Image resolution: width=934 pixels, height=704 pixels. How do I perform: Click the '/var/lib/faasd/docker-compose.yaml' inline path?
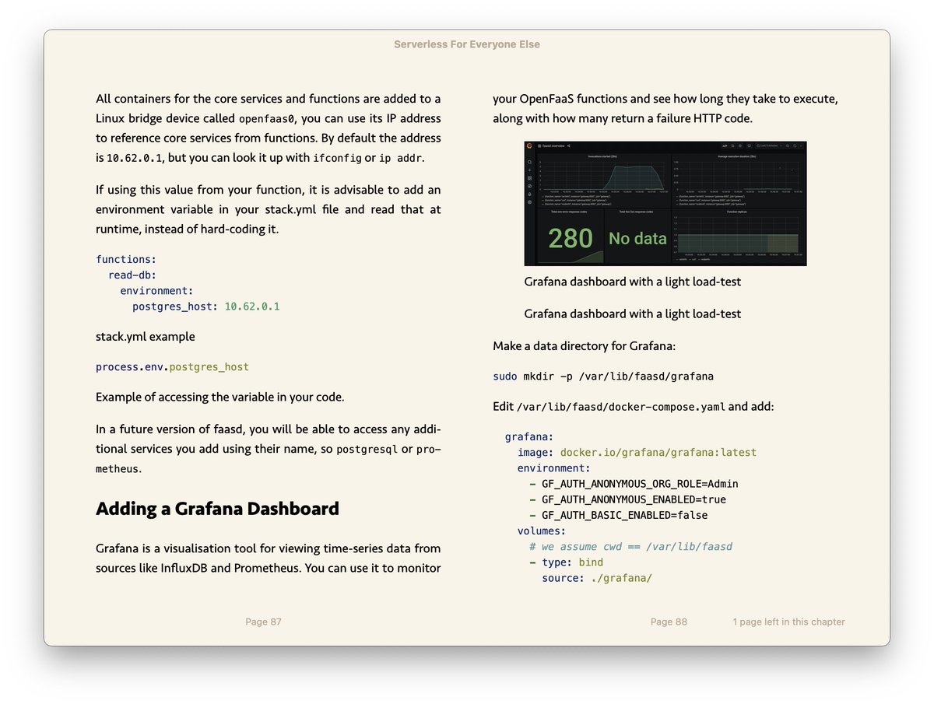621,407
